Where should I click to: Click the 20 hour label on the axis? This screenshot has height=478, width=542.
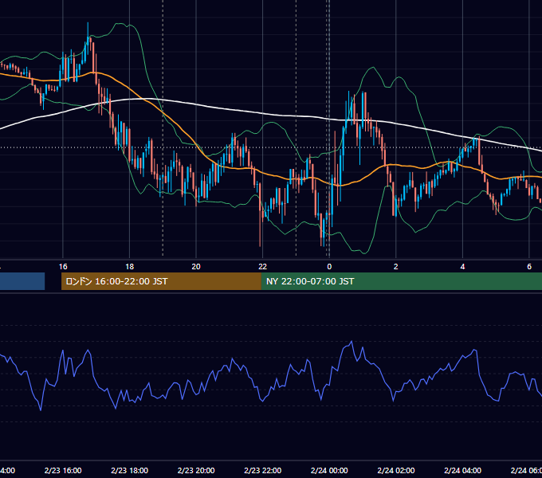(196, 267)
